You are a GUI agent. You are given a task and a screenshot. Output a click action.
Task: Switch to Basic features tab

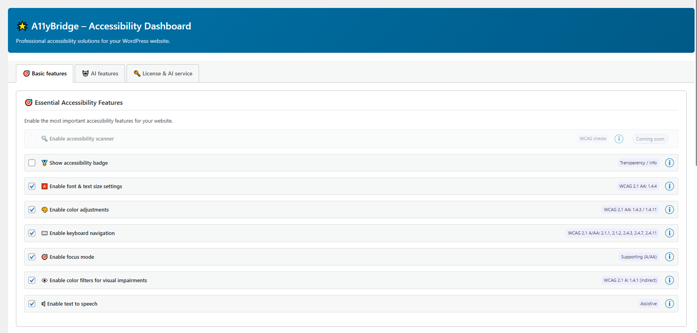pos(45,73)
